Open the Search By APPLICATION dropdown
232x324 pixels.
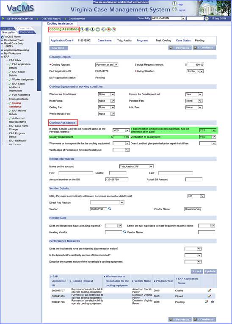168,18
